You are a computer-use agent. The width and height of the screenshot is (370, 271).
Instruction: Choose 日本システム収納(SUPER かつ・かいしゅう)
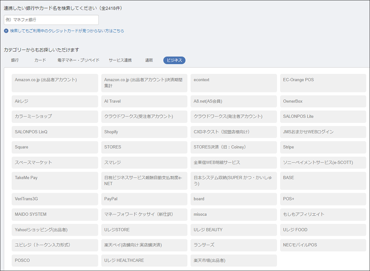coord(233,181)
